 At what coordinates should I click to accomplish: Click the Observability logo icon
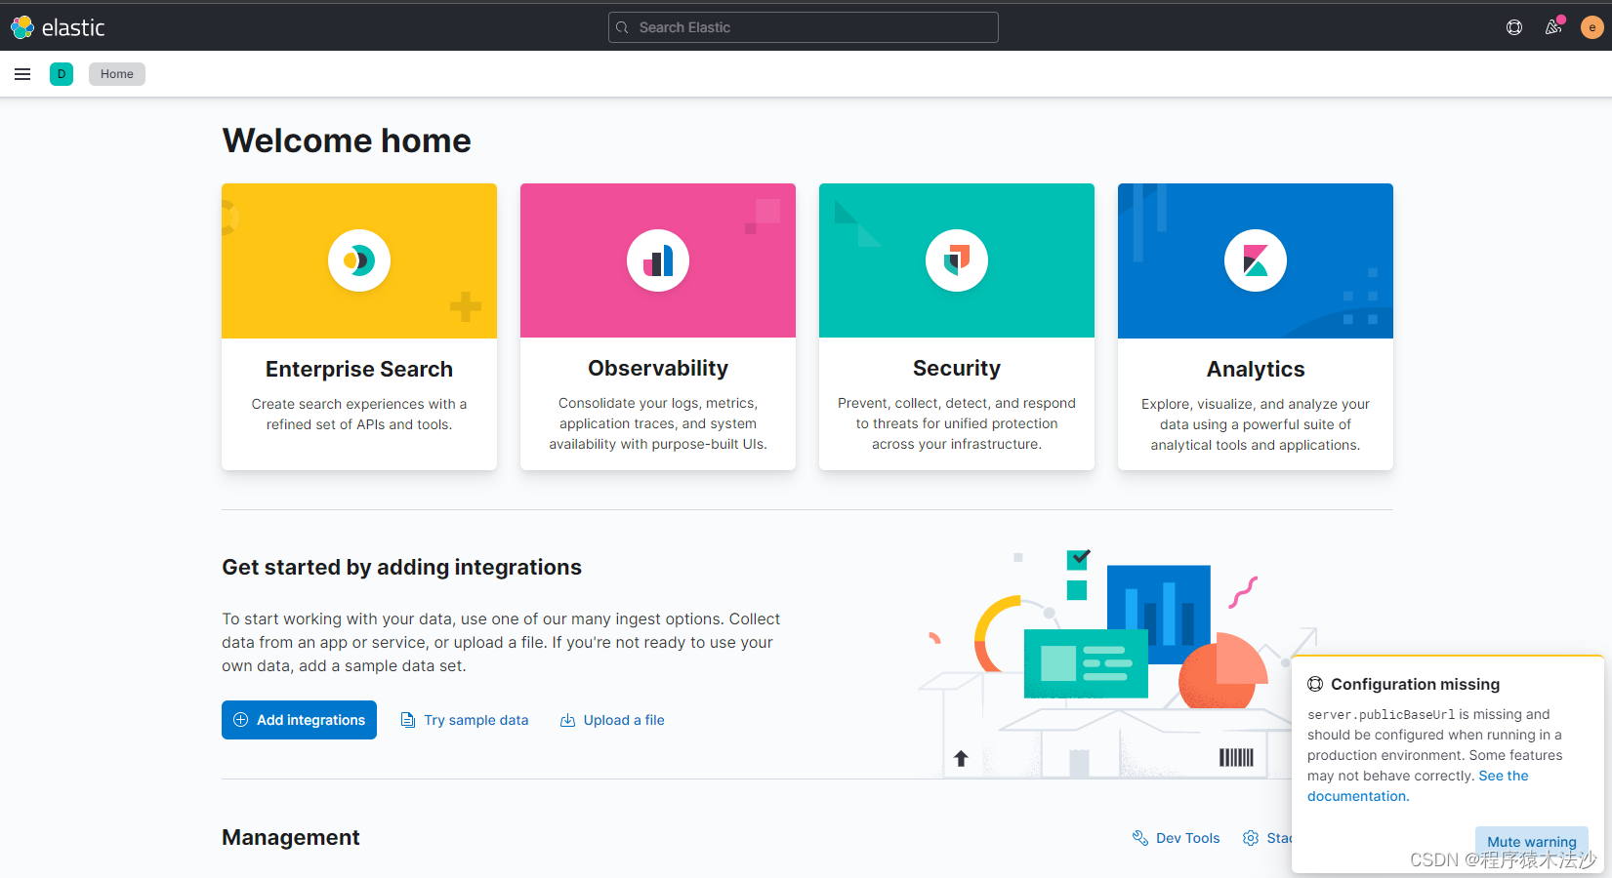point(658,260)
